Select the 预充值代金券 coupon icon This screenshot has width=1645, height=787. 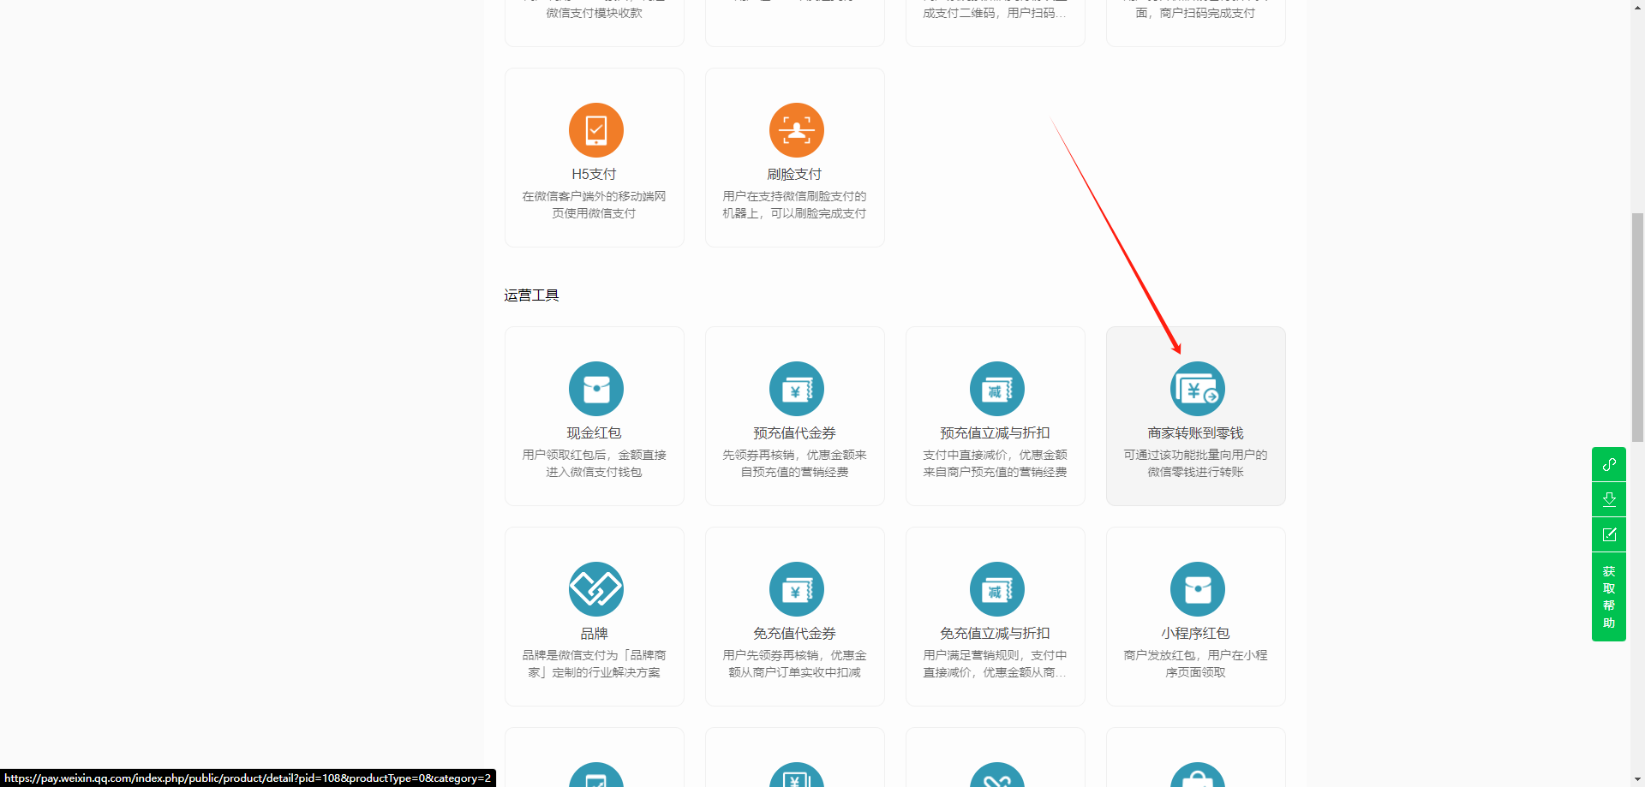coord(796,389)
